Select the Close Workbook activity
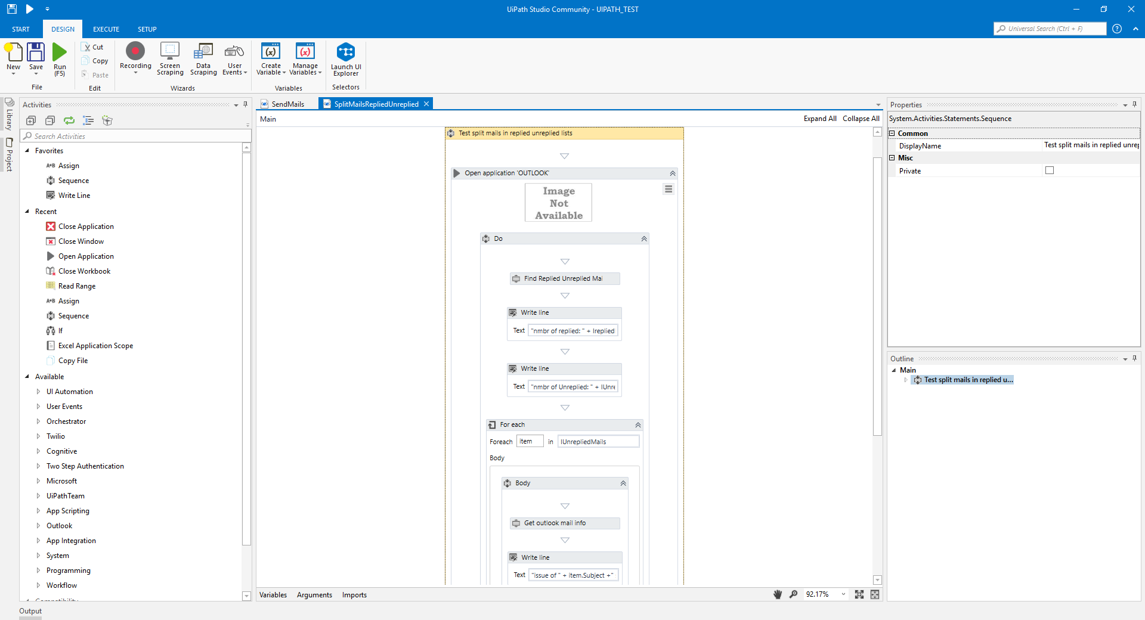 (84, 271)
